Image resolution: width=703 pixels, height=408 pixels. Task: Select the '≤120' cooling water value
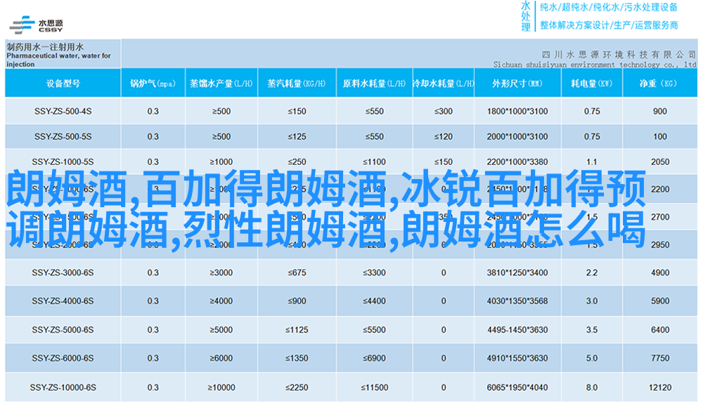[444, 137]
